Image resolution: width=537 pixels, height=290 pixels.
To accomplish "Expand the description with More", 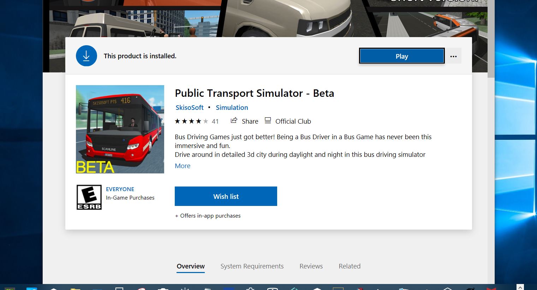I will pos(183,166).
